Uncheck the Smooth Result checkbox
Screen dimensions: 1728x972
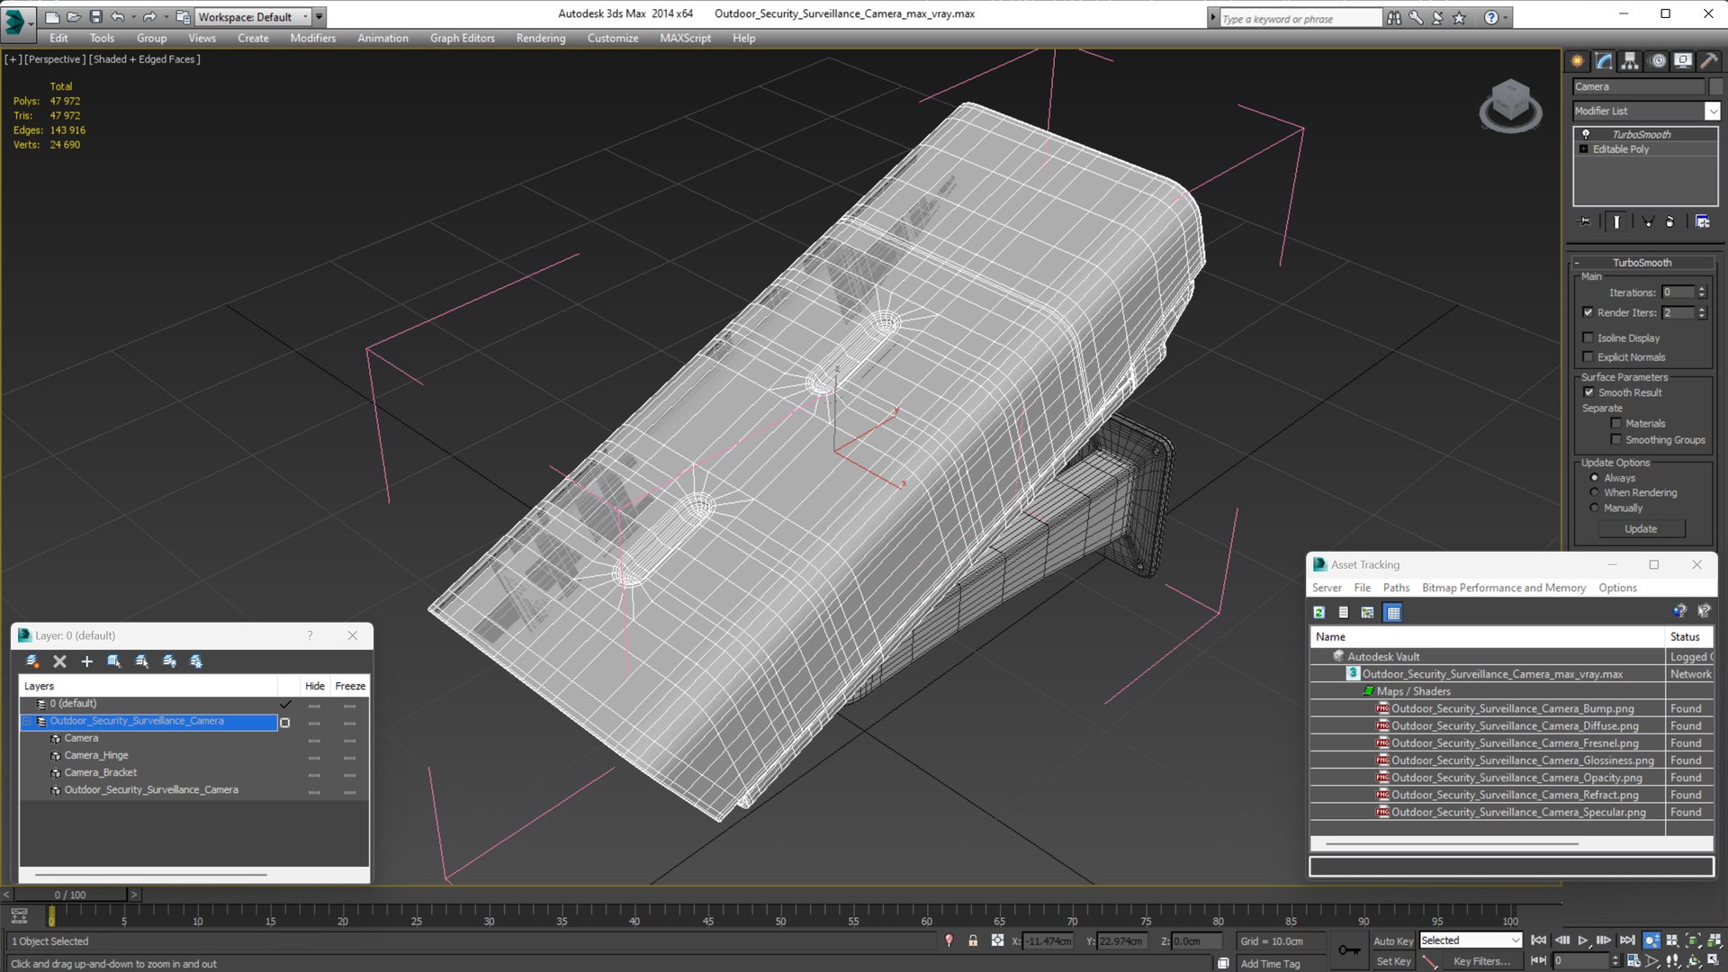1588,392
